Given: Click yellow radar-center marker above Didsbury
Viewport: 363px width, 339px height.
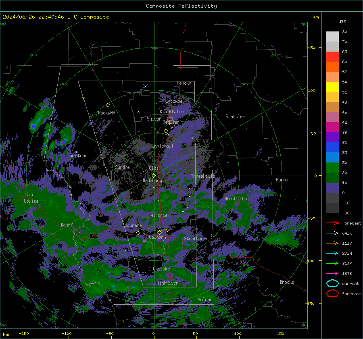Looking at the screenshot, I should 154,176.
